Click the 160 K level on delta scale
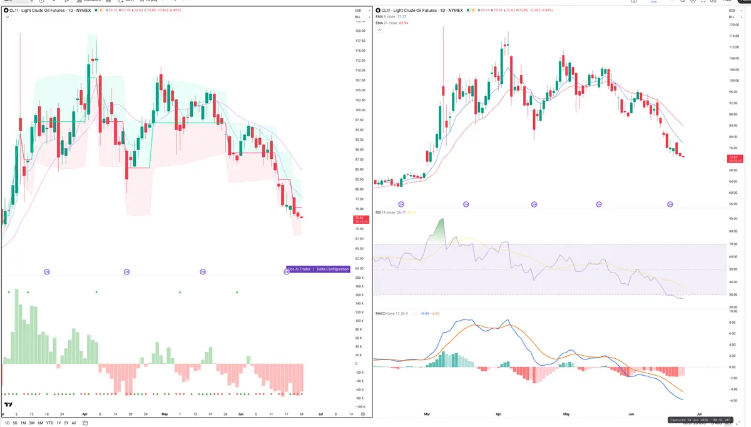The image size is (751, 427). (359, 294)
